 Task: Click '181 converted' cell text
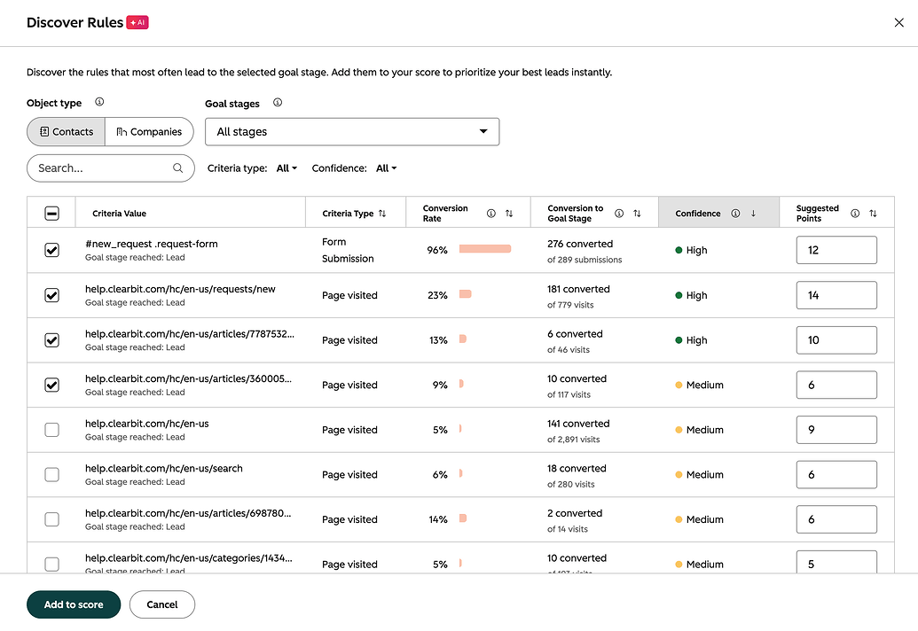(x=577, y=289)
